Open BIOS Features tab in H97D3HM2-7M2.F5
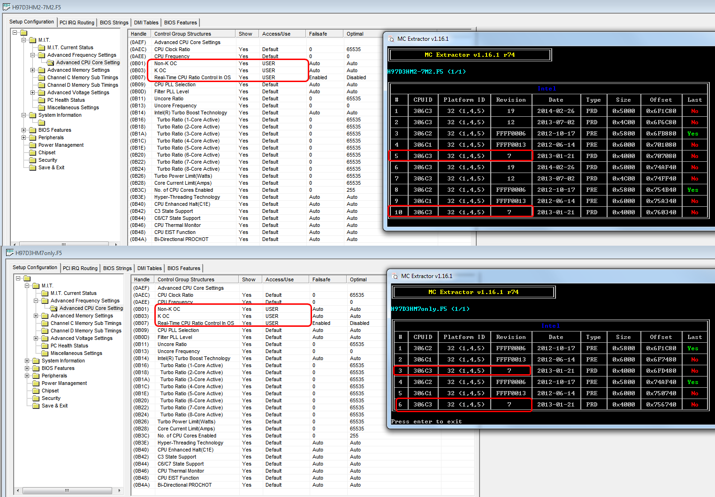715x497 pixels. click(x=181, y=23)
